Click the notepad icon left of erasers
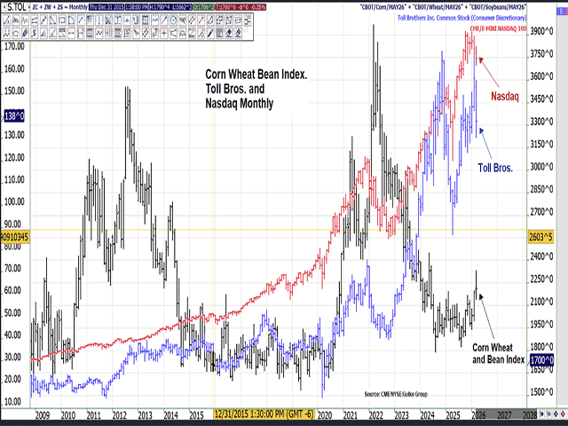Image resolution: width=568 pixels, height=426 pixels. point(219,33)
